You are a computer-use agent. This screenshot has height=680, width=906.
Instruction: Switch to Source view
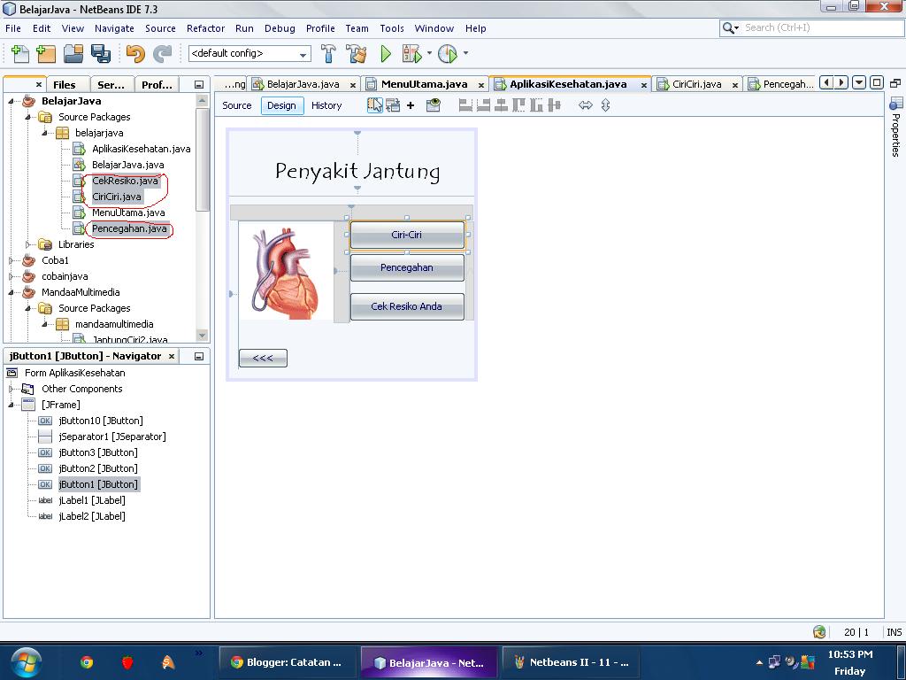point(237,105)
